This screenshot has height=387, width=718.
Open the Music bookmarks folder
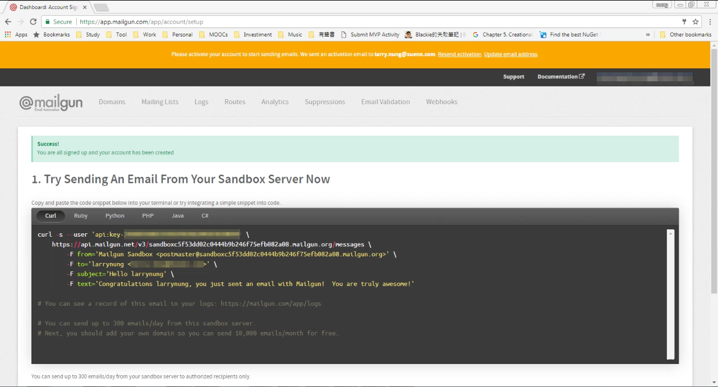(x=290, y=35)
